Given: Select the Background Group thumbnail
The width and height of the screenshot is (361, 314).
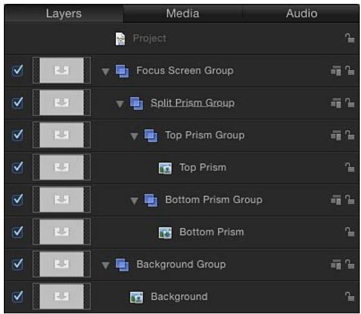Looking at the screenshot, I should pyautogui.click(x=62, y=264).
